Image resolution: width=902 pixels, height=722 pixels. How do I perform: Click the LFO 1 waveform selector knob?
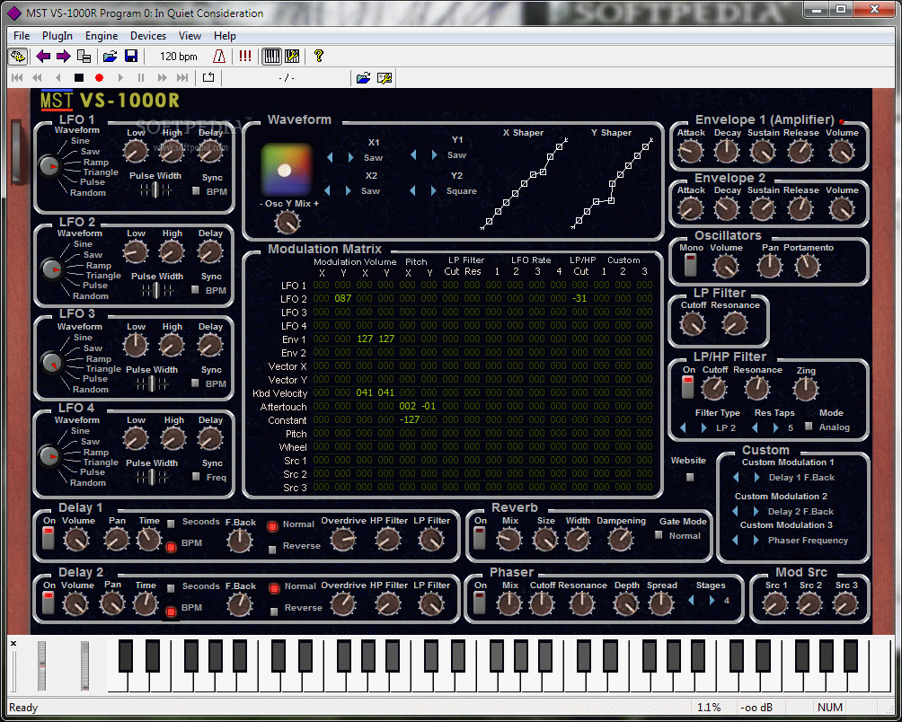coord(50,166)
